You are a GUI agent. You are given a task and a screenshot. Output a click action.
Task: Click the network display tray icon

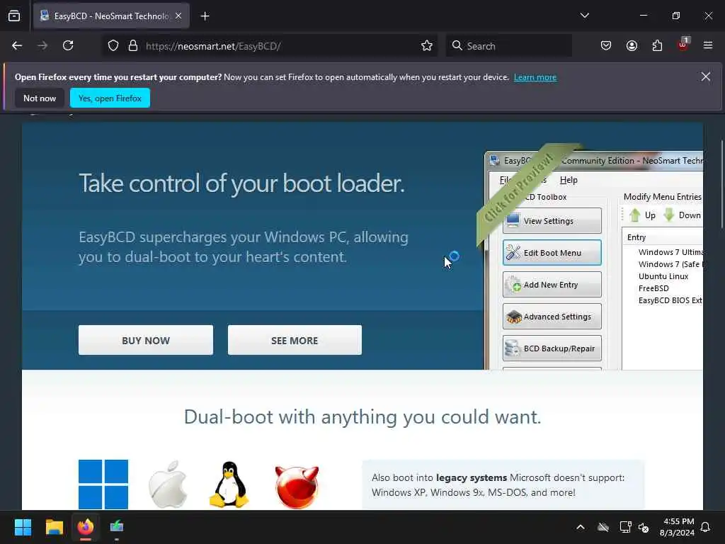coord(625,527)
